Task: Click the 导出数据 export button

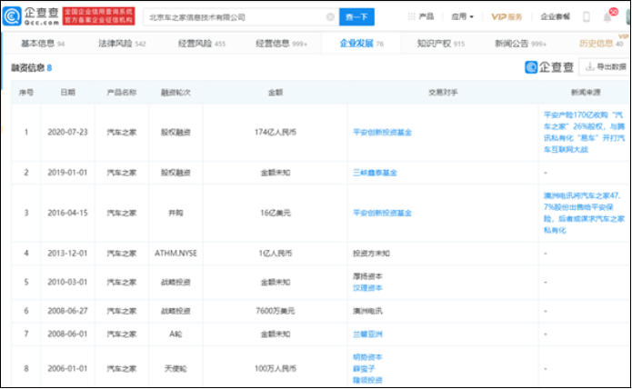Action: pos(606,66)
